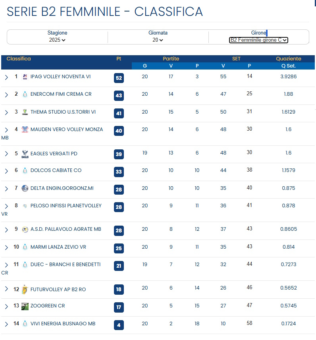Expand the Vivi Energia Busnago row details
316x340 pixels.
pyautogui.click(x=6, y=325)
